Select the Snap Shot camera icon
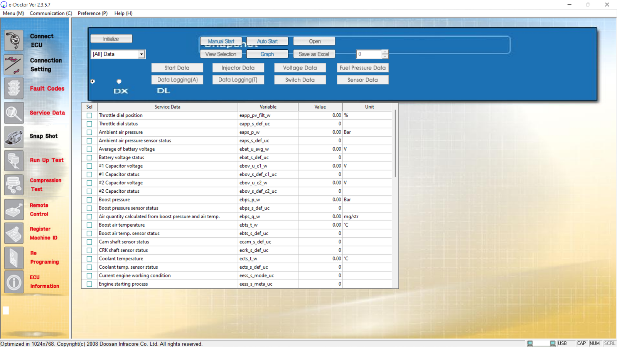Screen dimensions: 617x347 pyautogui.click(x=14, y=136)
